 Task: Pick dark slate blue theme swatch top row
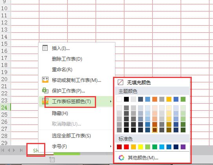click(141, 99)
